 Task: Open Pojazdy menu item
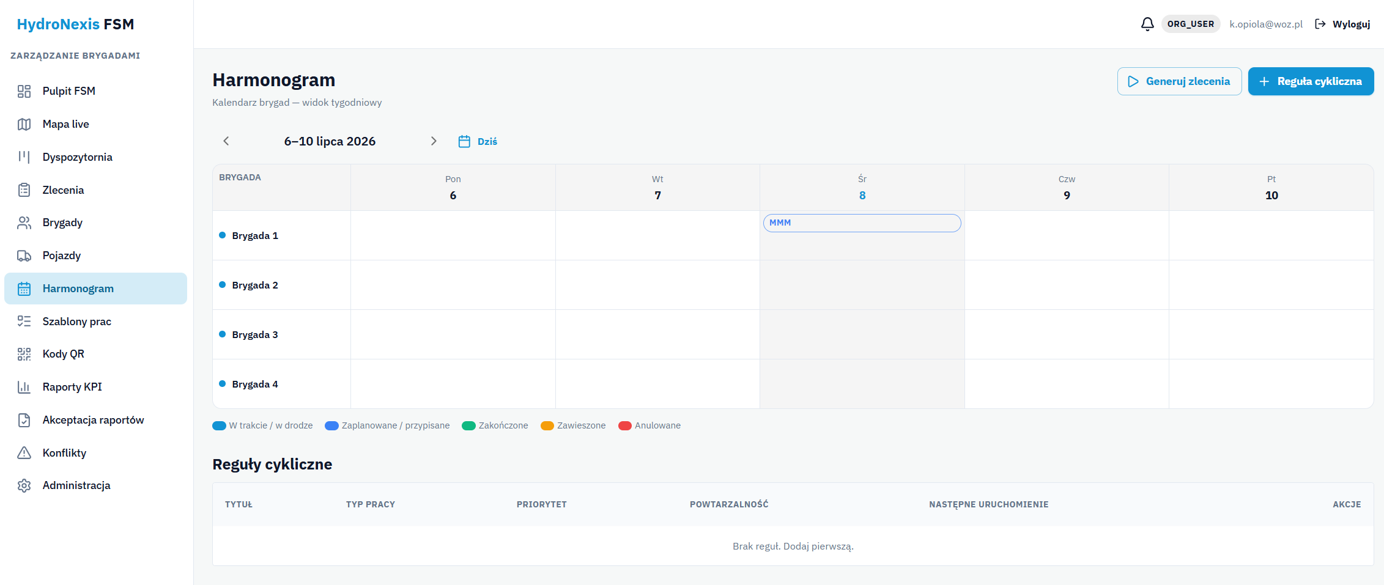[95, 256]
